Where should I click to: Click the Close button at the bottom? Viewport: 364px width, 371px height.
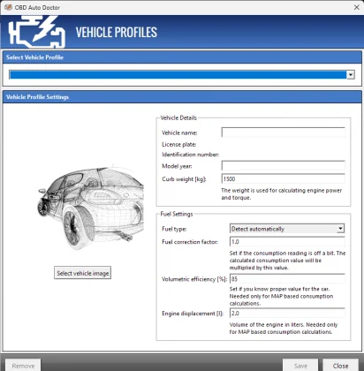point(340,366)
